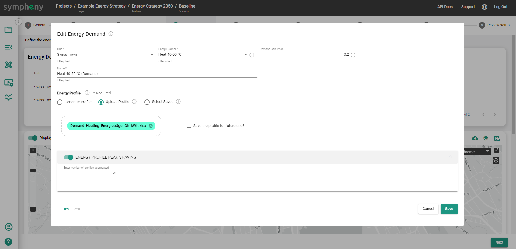Disable the Energy Profile Peak Shaving toggle
This screenshot has width=516, height=249.
68,157
